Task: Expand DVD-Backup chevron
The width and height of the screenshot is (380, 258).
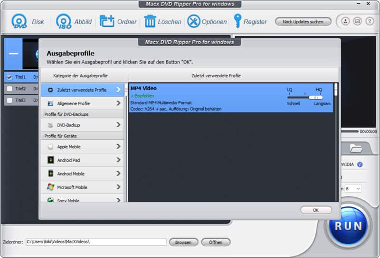Action: click(x=118, y=125)
